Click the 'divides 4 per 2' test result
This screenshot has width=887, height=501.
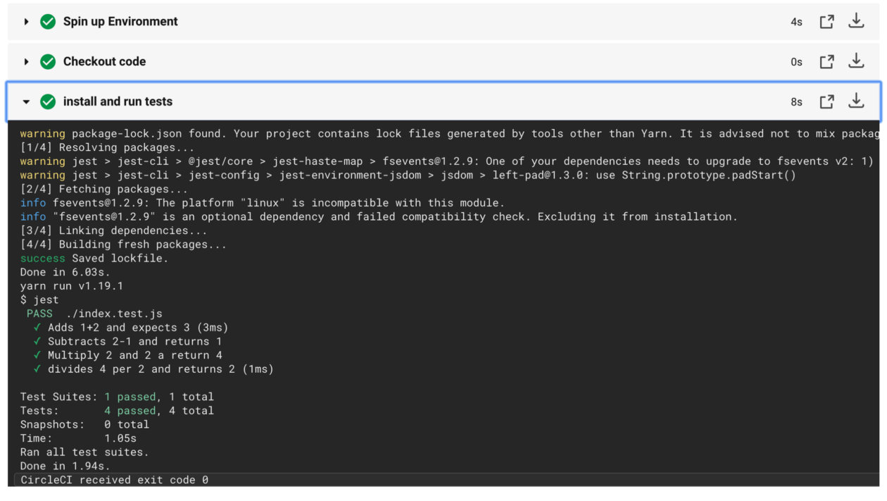(x=153, y=369)
